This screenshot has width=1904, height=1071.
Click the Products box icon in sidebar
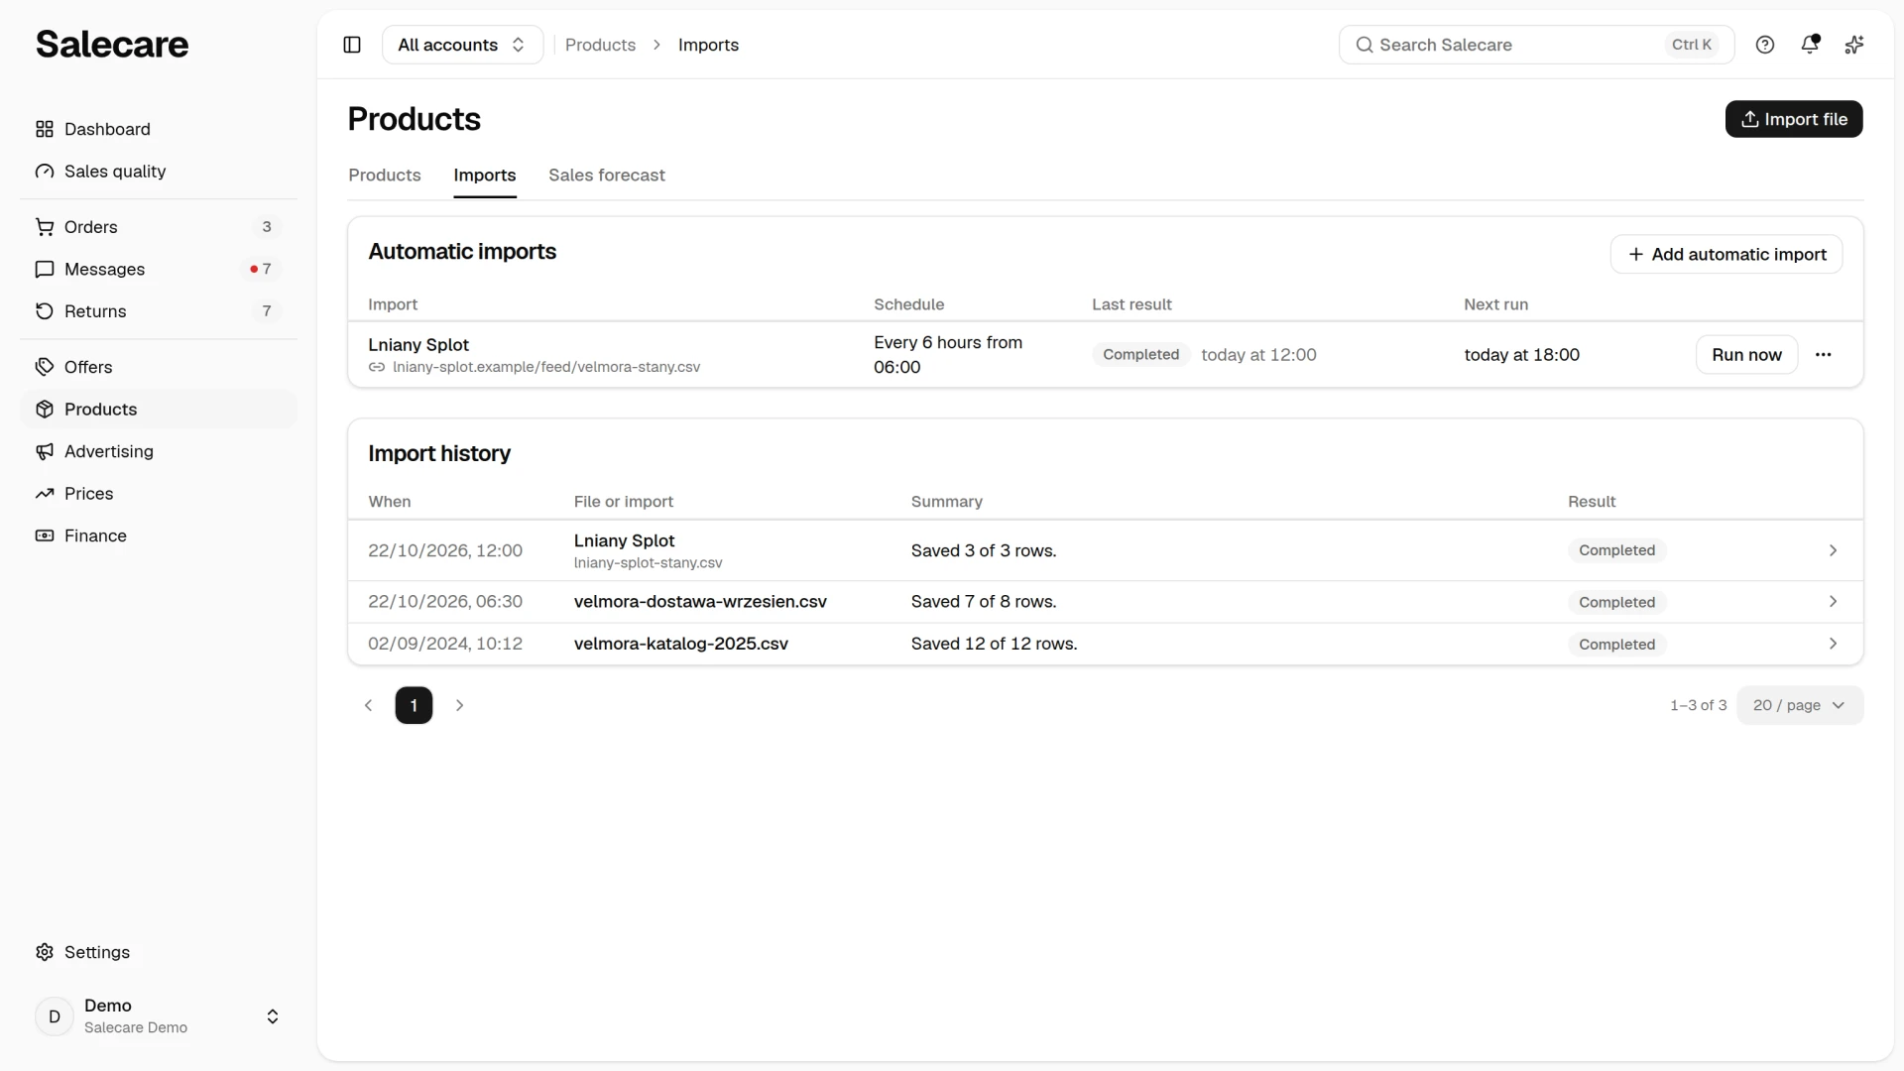click(45, 410)
